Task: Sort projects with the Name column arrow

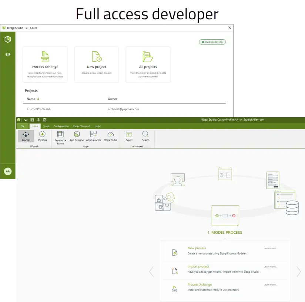Action: tap(38, 99)
